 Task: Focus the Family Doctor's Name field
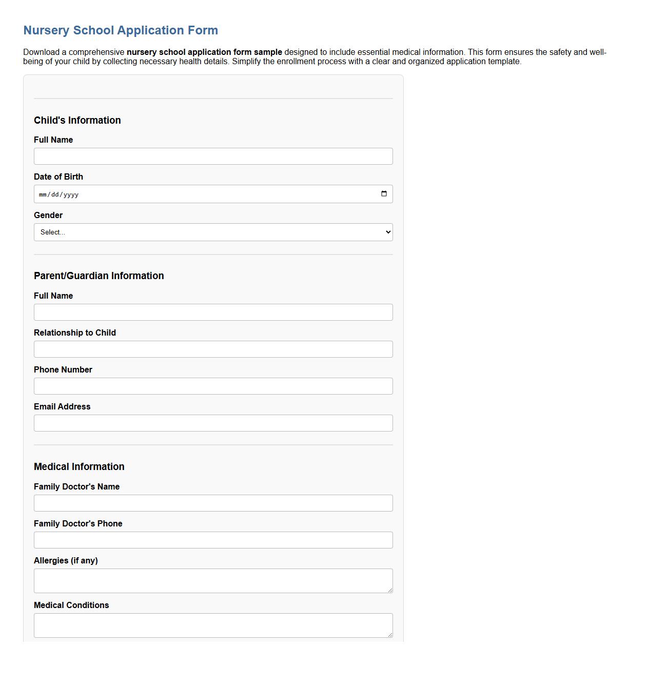click(213, 503)
